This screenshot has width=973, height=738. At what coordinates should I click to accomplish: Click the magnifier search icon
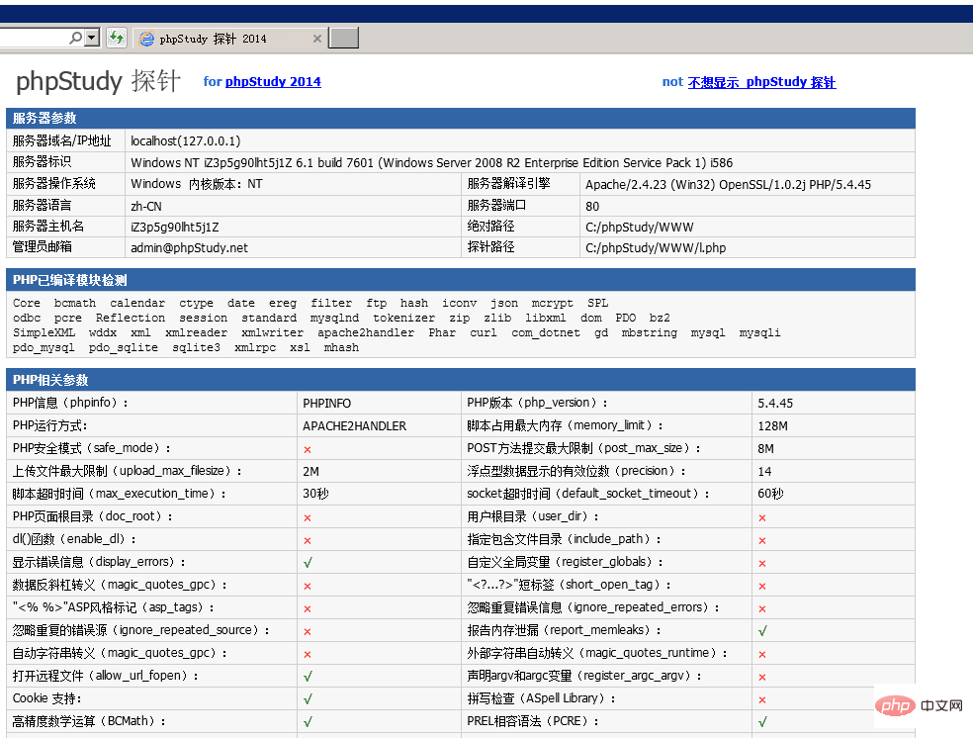tap(75, 37)
